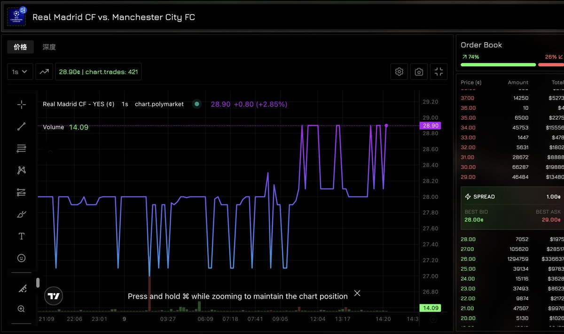Select the 35.00 ask price

coord(468,118)
